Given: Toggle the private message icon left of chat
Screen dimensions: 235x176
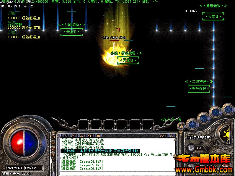Looking at the screenshot, I should [53, 155].
